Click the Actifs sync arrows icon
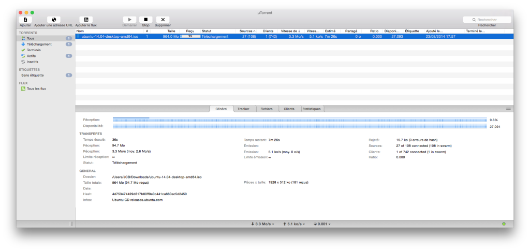 pyautogui.click(x=23, y=56)
